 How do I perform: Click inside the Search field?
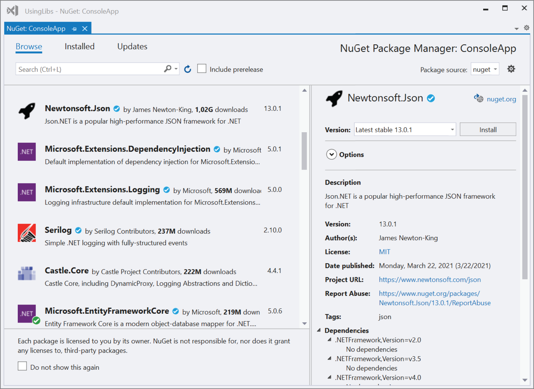coord(86,69)
